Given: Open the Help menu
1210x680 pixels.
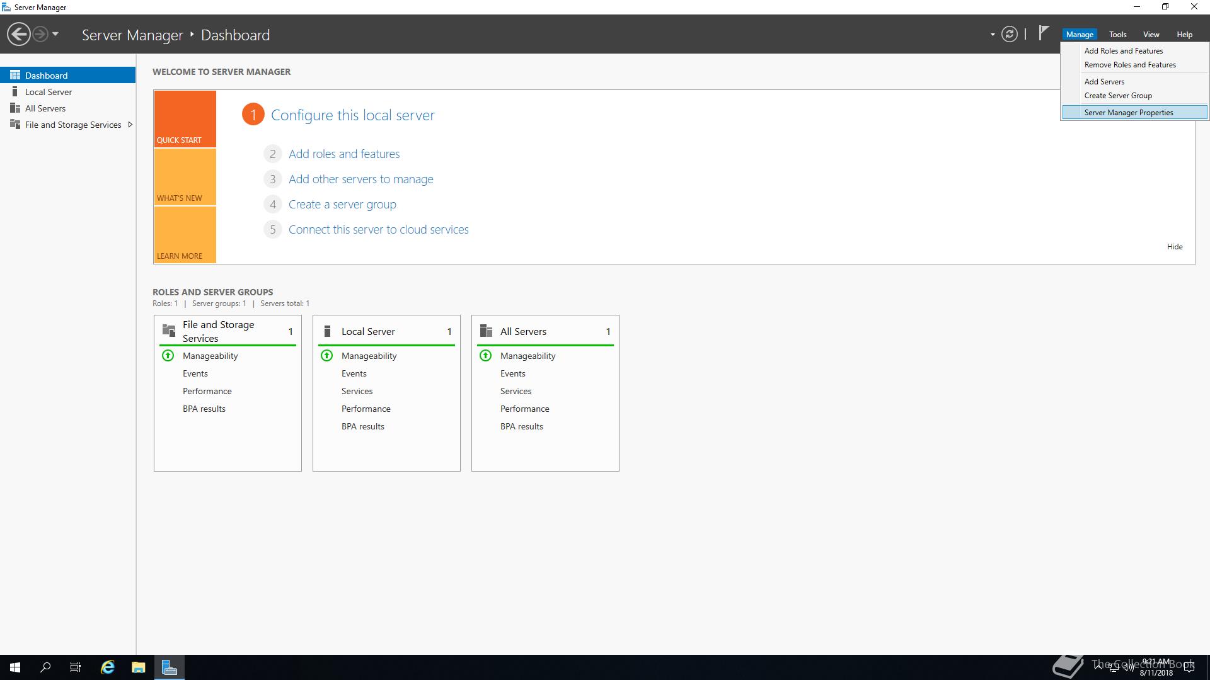Looking at the screenshot, I should tap(1185, 35).
